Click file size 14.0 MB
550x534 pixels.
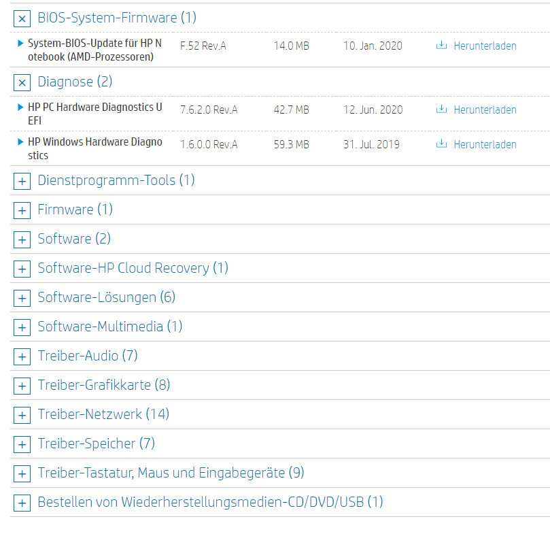click(x=292, y=46)
